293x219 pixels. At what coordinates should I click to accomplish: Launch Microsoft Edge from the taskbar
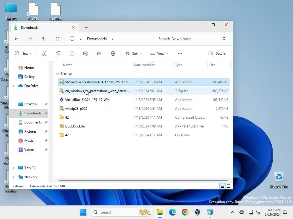(172, 212)
